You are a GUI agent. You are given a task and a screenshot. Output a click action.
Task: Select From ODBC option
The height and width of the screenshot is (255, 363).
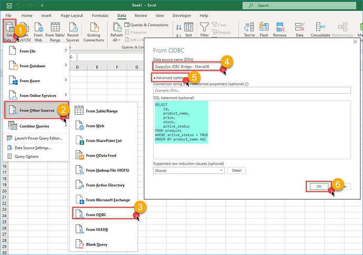pos(104,215)
